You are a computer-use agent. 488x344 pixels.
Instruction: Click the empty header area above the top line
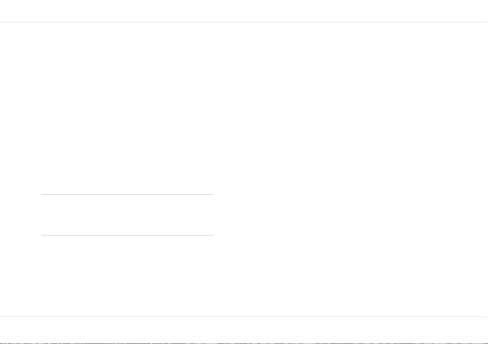point(244,11)
